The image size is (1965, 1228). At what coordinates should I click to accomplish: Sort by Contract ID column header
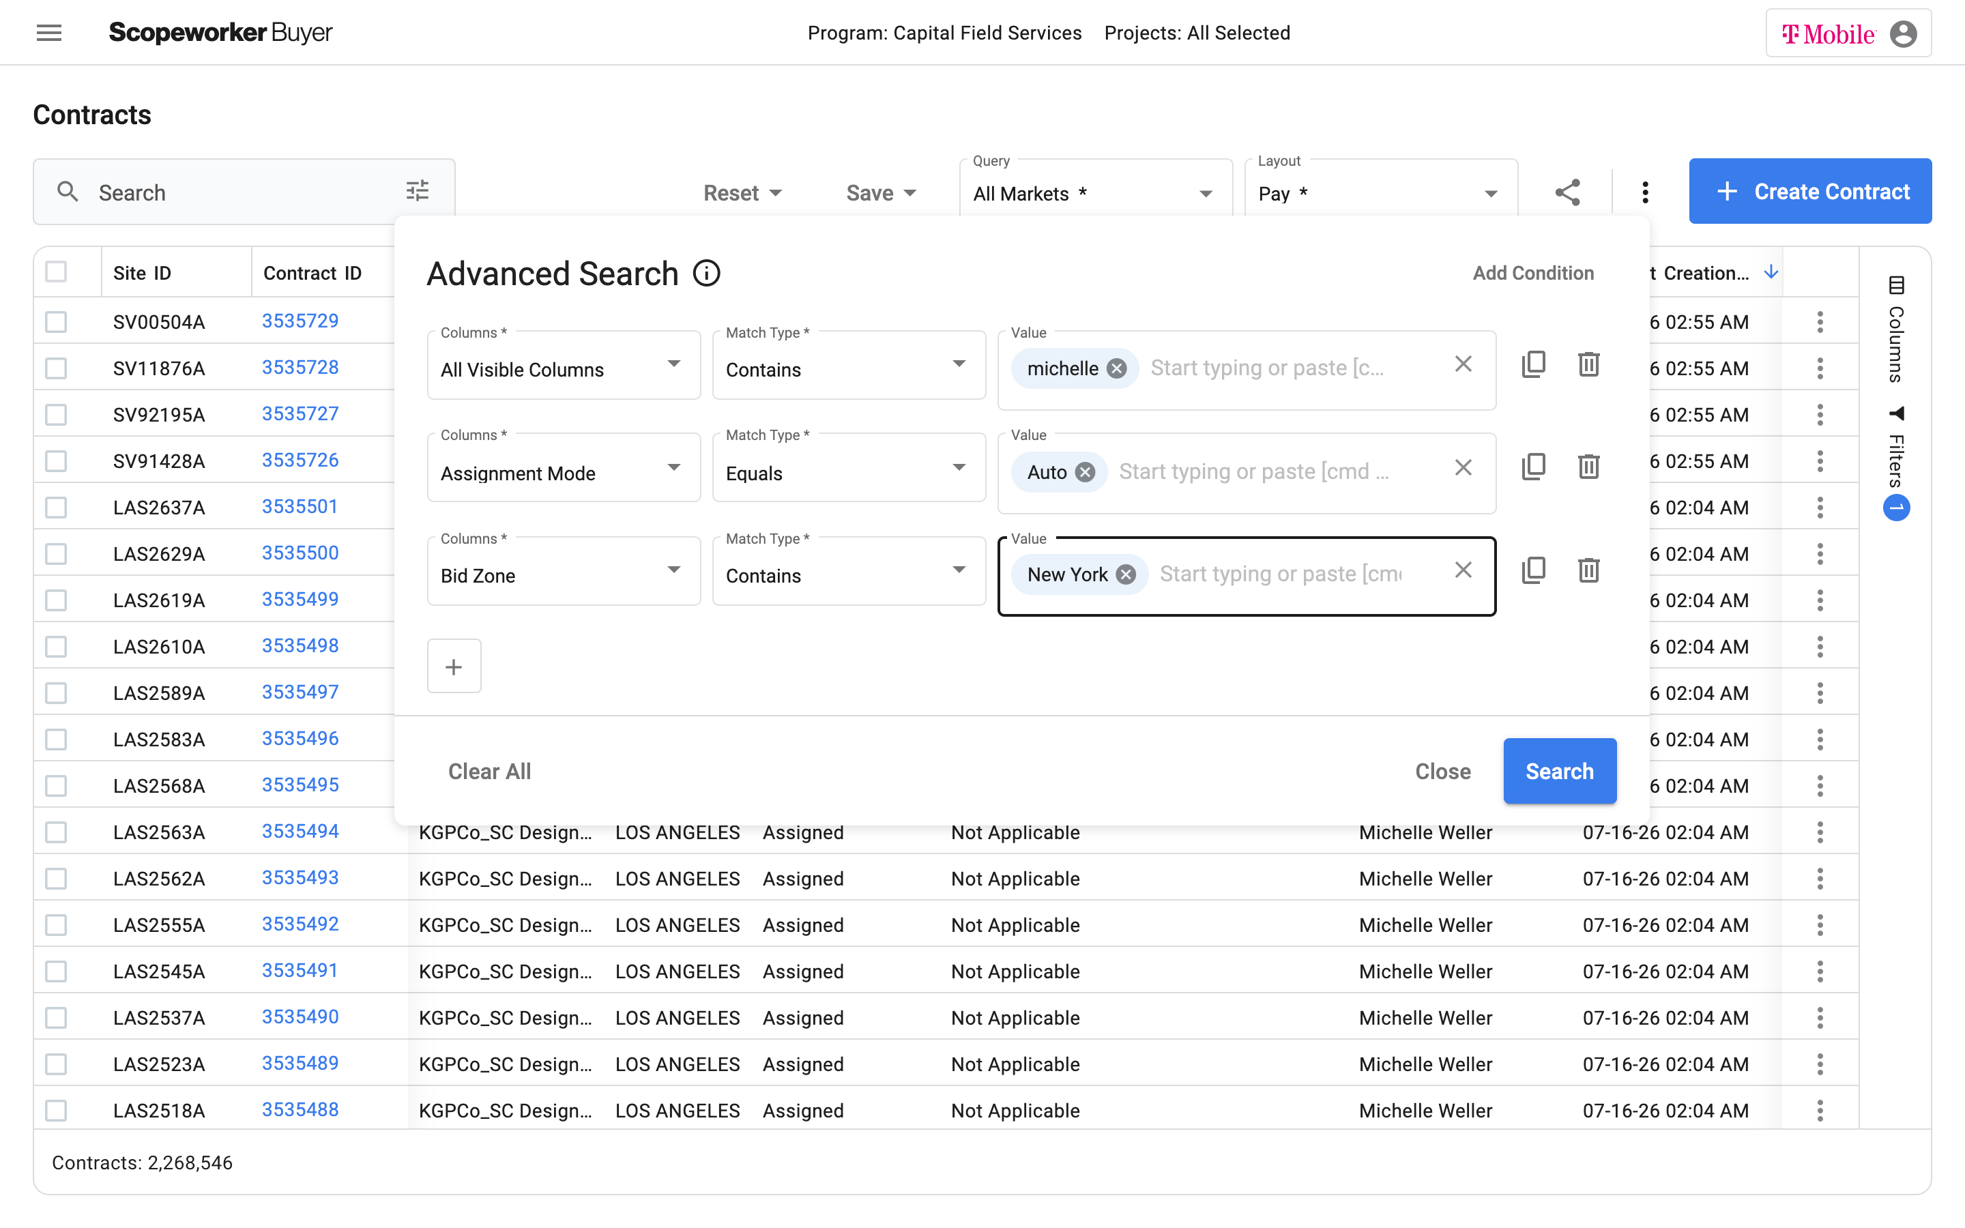(312, 273)
